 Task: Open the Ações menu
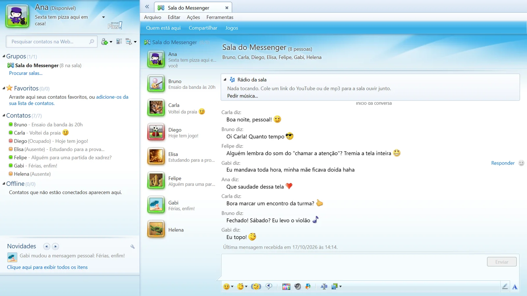pos(193,17)
